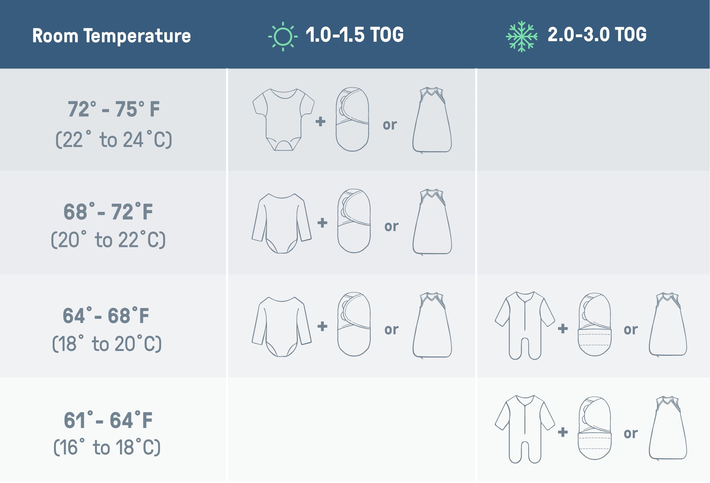Click footed pajama icon in 64°-68°F row
This screenshot has width=710, height=483.
pos(525,326)
